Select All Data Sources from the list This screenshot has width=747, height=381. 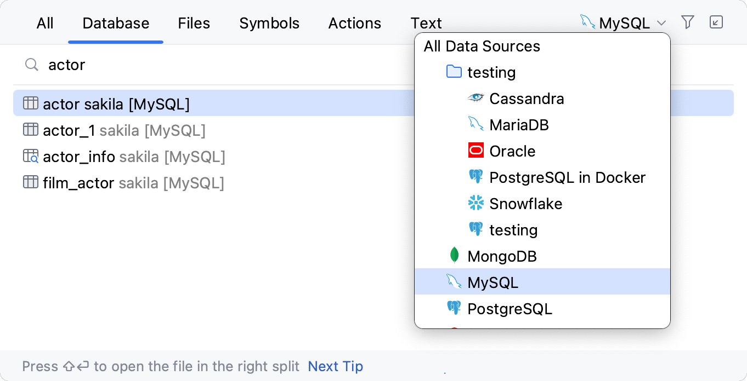482,46
